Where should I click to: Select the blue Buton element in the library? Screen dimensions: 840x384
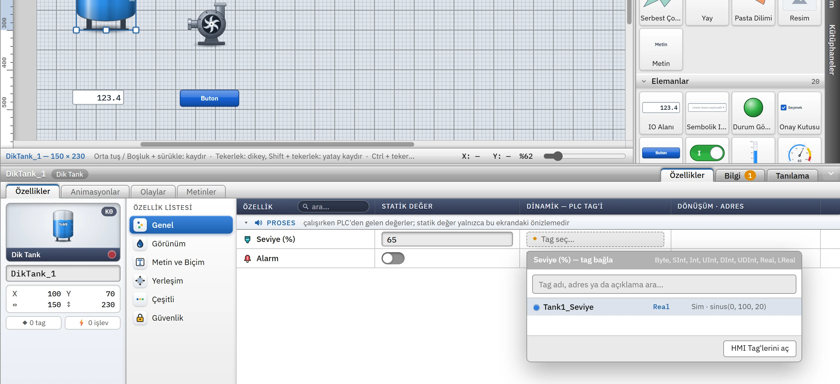coord(661,151)
